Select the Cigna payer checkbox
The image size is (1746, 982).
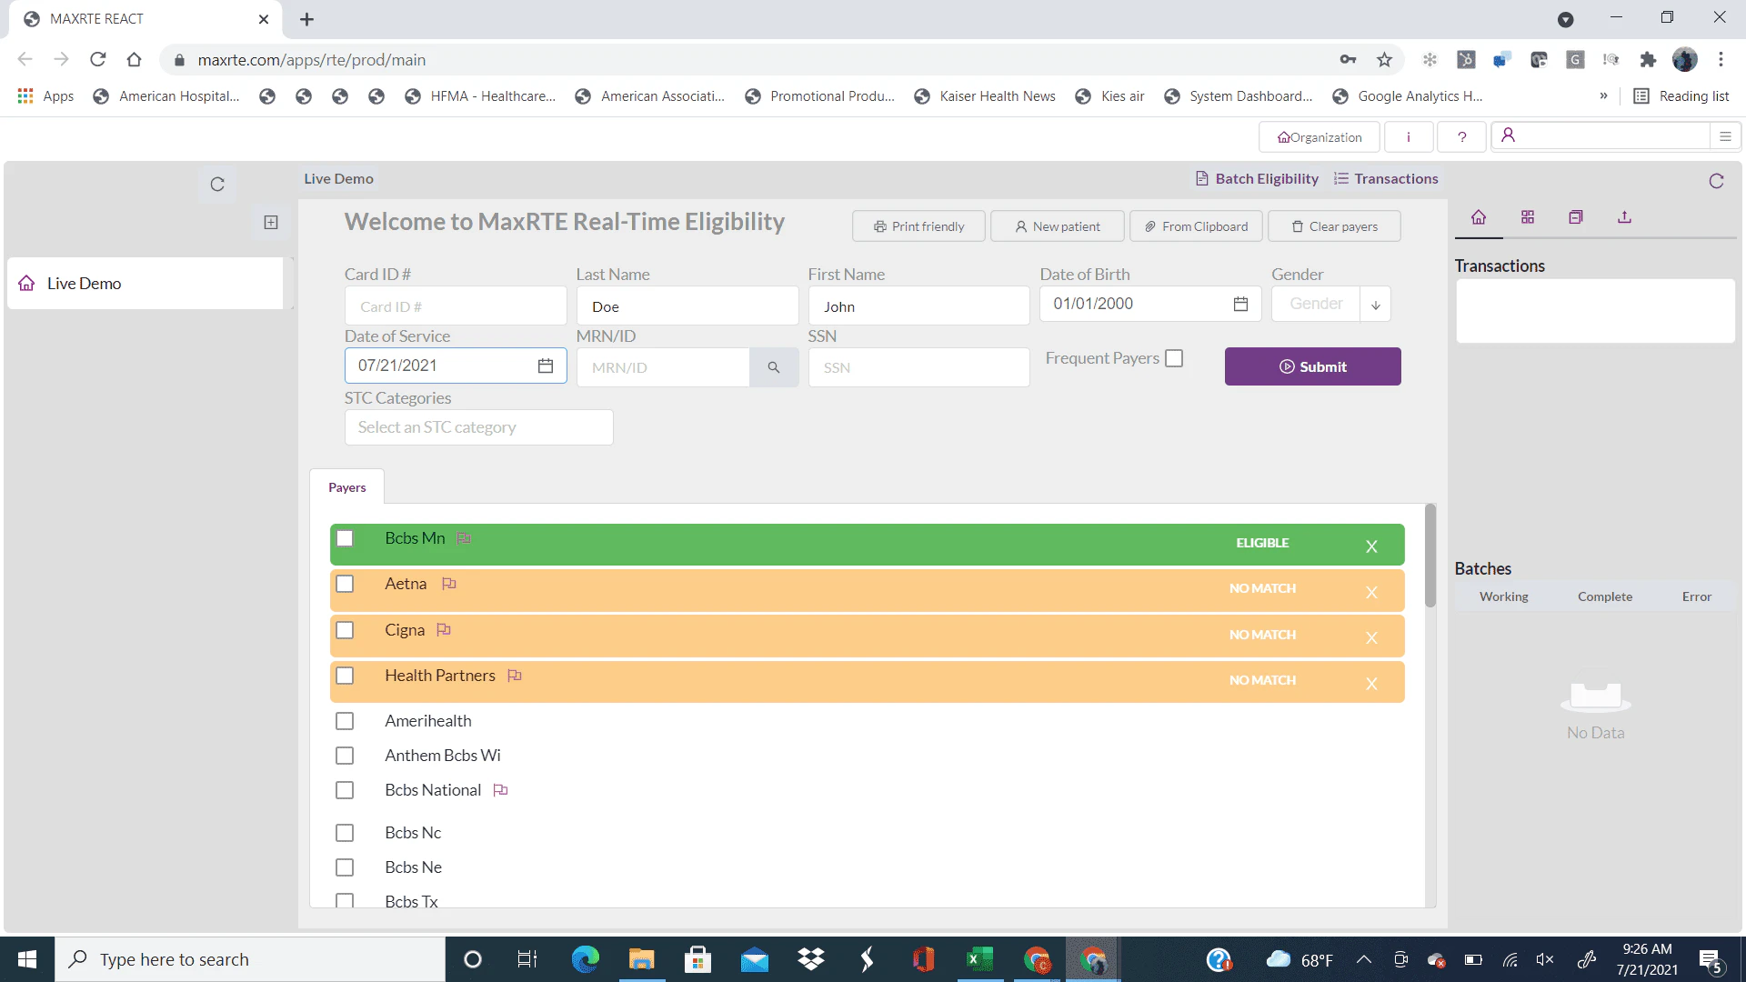coord(345,629)
